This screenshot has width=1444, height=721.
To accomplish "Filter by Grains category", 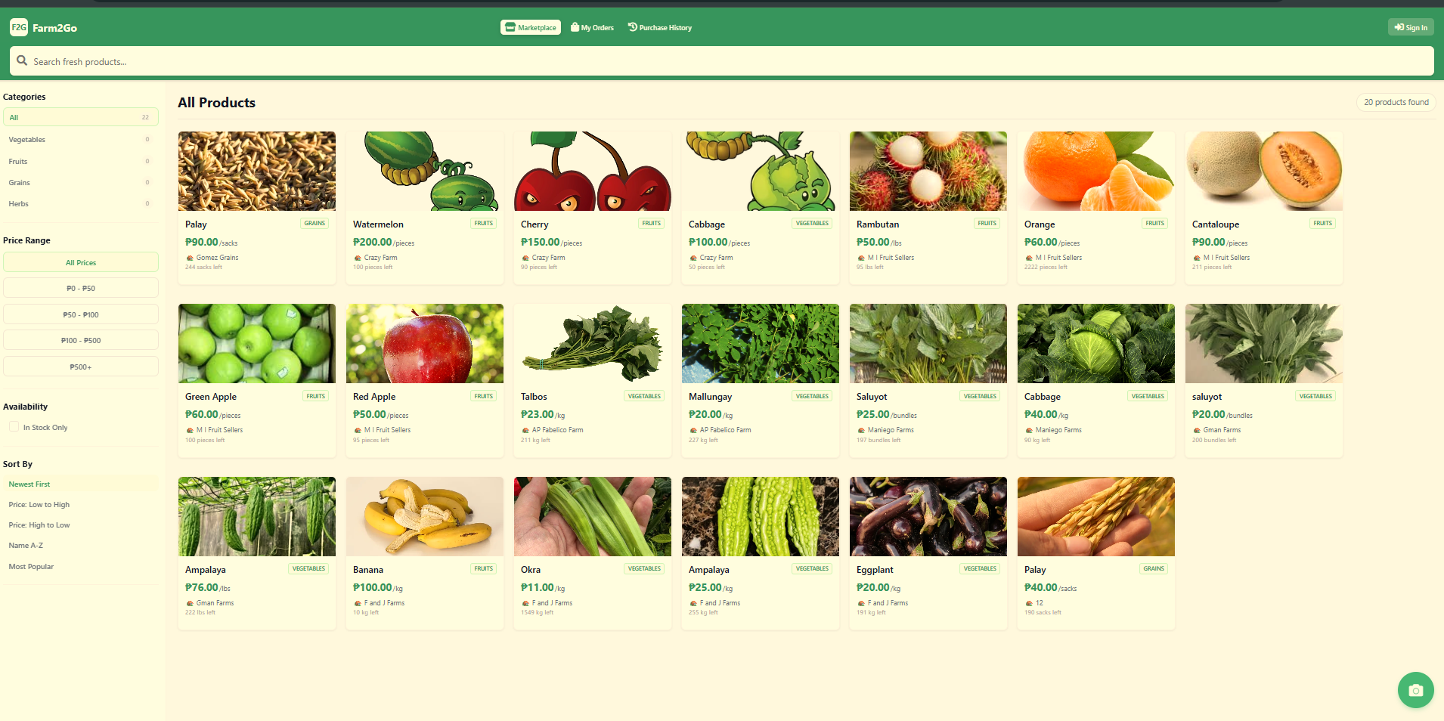I will tap(81, 182).
